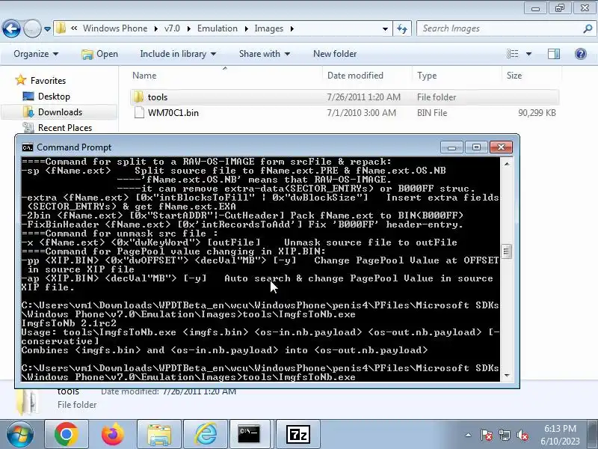598x449 pixels.
Task: Click Command Prompt title bar icon
Action: (x=28, y=147)
